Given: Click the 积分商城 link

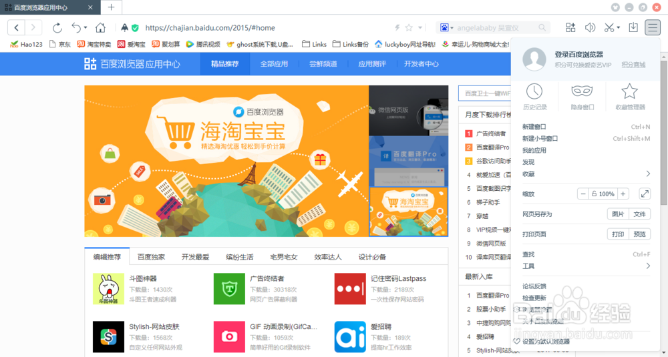Looking at the screenshot, I should tap(633, 65).
